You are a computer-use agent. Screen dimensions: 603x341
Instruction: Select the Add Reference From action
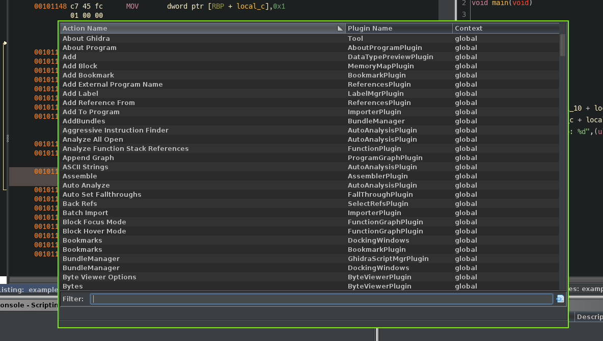(x=310, y=103)
